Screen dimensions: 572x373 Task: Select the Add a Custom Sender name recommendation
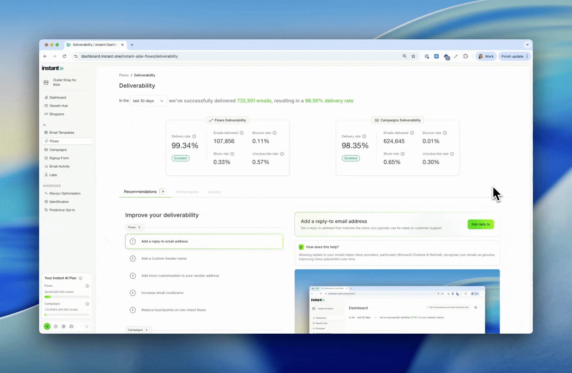point(164,259)
